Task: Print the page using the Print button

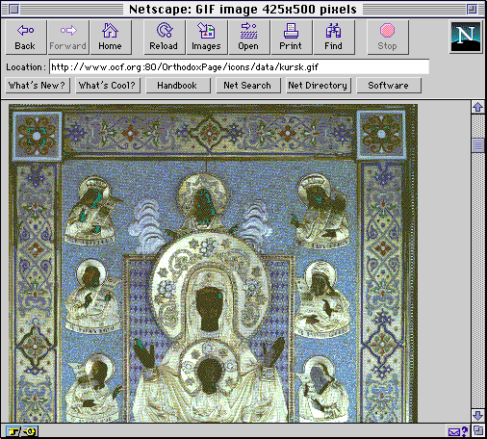Action: point(292,38)
